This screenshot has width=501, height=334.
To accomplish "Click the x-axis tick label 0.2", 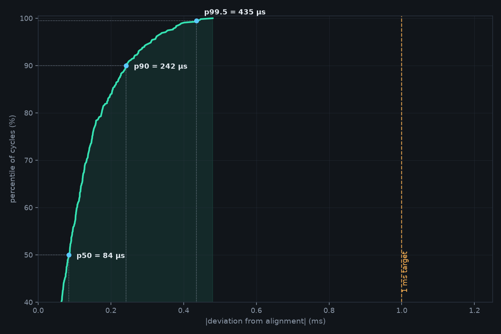I will point(111,310).
